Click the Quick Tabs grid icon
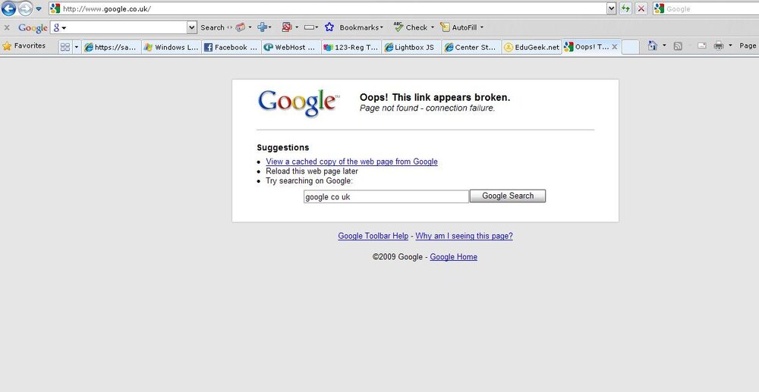The width and height of the screenshot is (759, 392). [65, 47]
